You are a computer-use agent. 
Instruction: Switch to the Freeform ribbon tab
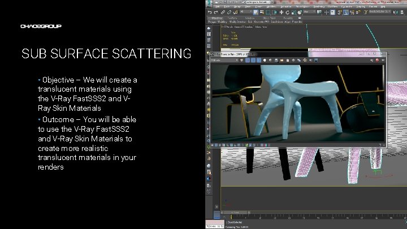click(x=232, y=18)
